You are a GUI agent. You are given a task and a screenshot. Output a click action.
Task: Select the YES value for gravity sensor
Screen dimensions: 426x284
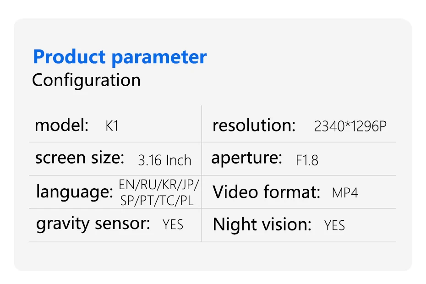pyautogui.click(x=173, y=225)
